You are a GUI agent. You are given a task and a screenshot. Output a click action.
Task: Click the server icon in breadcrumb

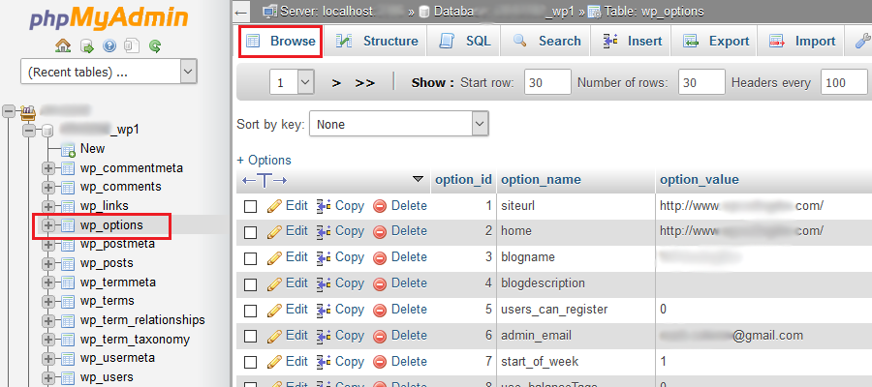pos(269,11)
